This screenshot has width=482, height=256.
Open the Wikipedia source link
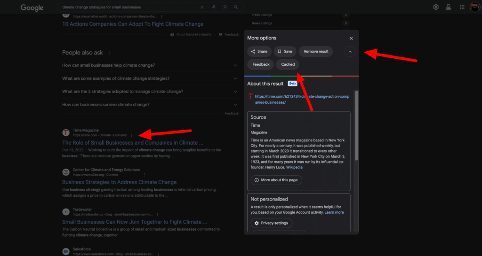click(294, 167)
